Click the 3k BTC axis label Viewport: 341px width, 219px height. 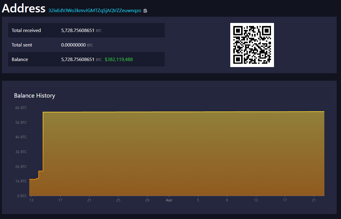click(x=21, y=152)
